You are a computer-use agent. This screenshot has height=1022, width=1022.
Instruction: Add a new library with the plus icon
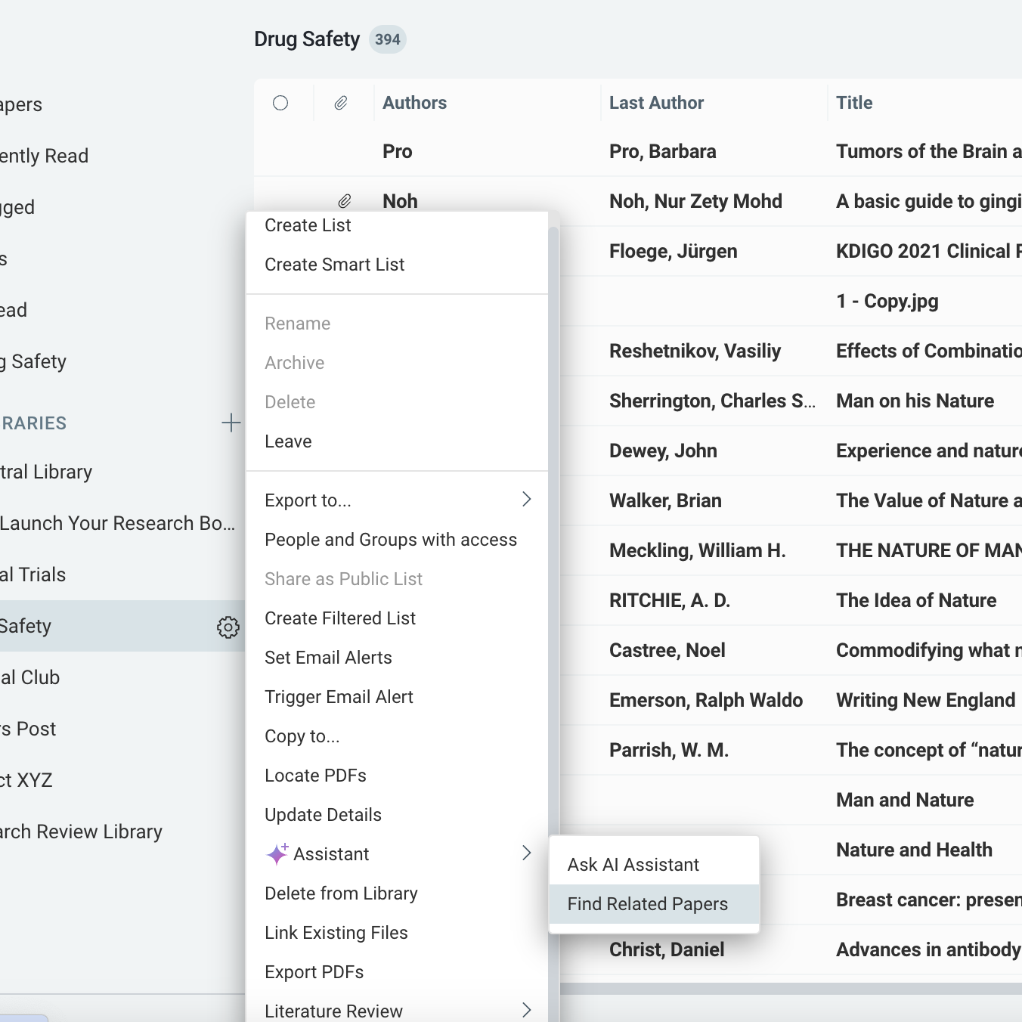231,423
